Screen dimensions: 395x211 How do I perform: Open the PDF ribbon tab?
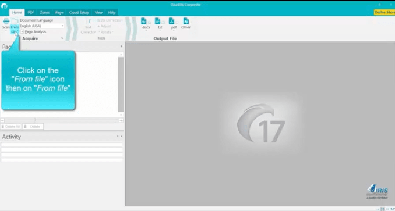click(31, 12)
